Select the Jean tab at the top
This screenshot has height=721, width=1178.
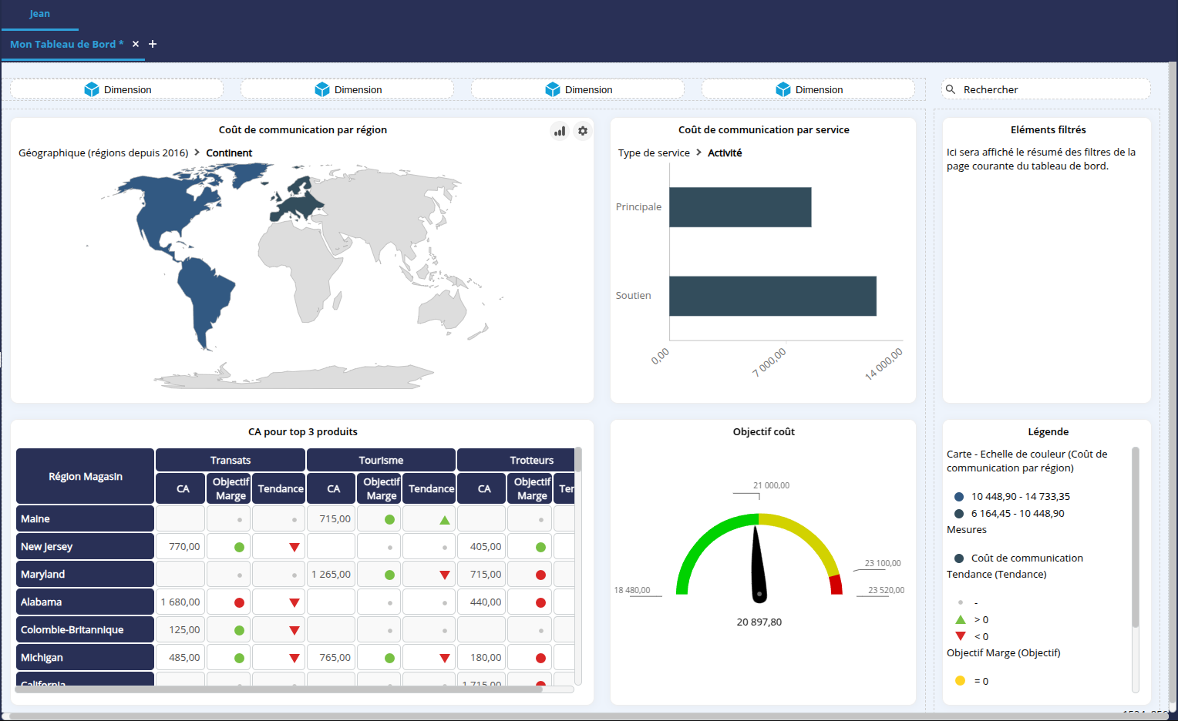pyautogui.click(x=39, y=13)
